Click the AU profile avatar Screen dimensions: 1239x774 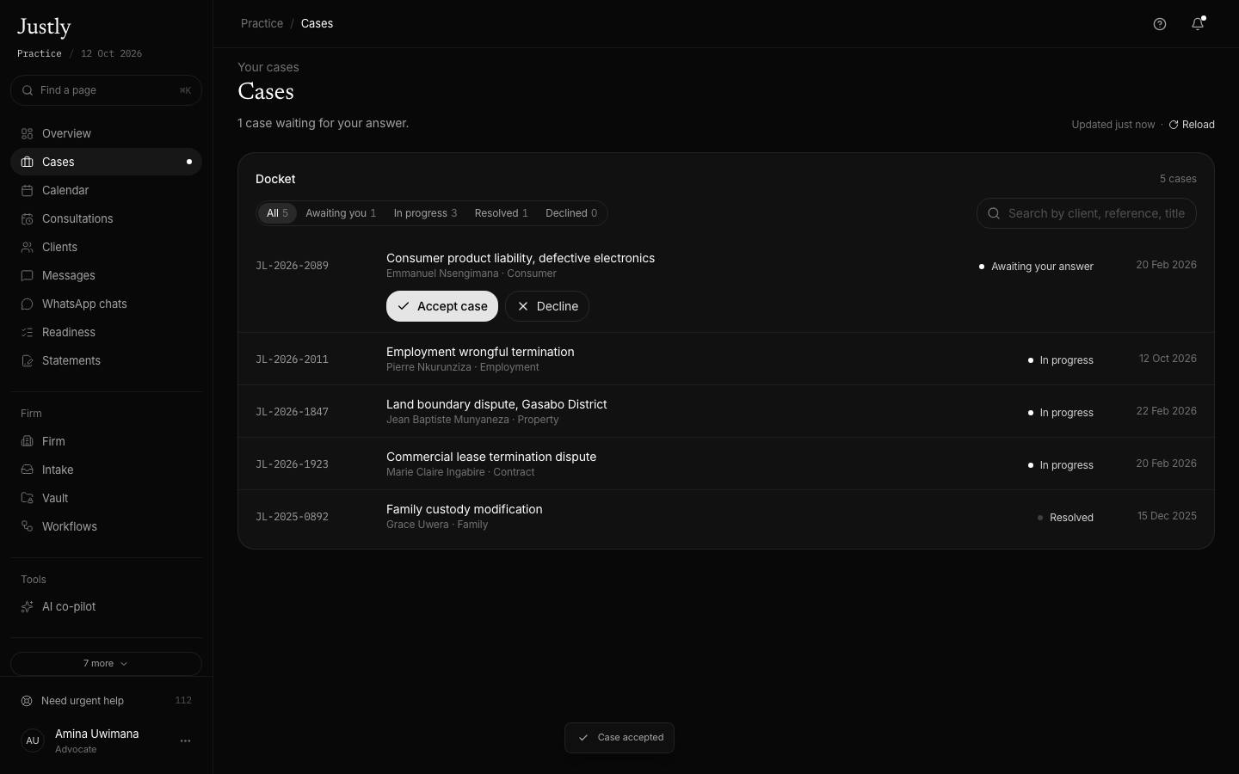33,740
